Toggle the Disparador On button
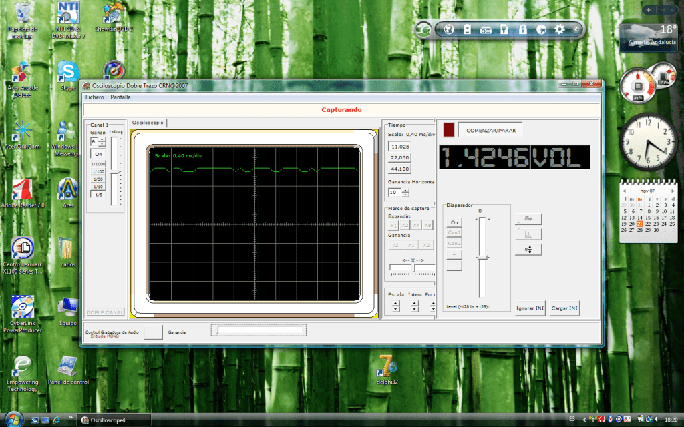The height and width of the screenshot is (427, 684). tap(454, 222)
